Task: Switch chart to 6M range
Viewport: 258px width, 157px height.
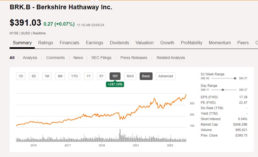Action: 60,76
